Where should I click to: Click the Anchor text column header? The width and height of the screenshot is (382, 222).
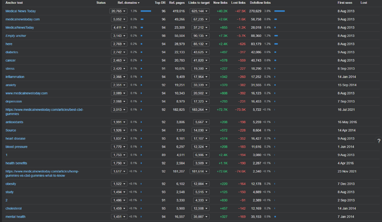(x=14, y=3)
